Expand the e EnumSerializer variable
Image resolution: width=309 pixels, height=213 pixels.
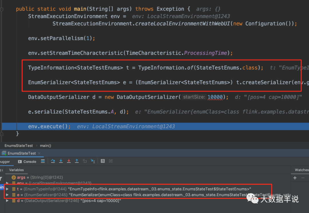[7, 195]
